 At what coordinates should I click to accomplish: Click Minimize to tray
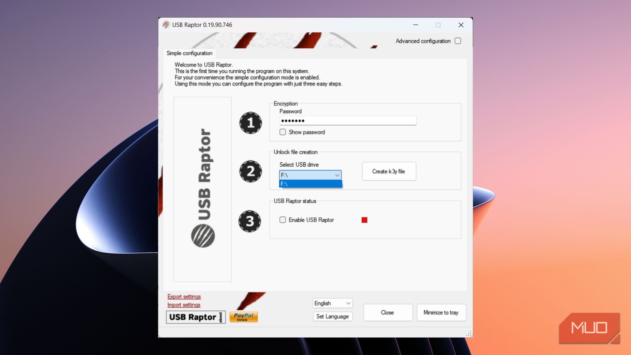point(441,313)
